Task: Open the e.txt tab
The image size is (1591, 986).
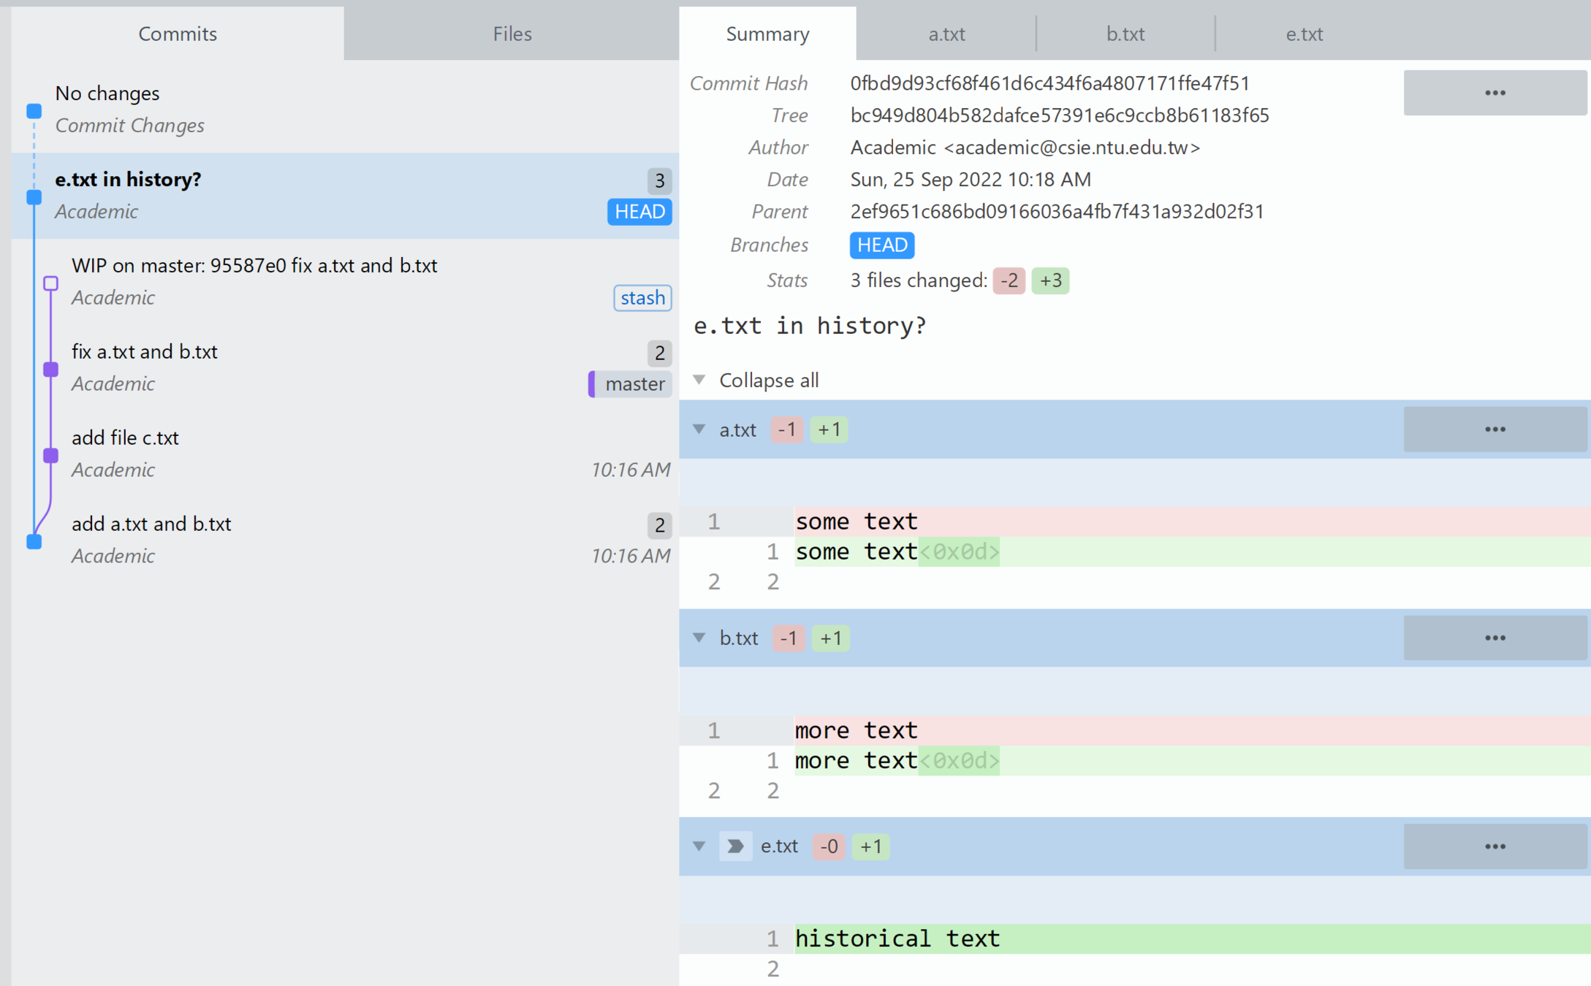Action: 1304,34
